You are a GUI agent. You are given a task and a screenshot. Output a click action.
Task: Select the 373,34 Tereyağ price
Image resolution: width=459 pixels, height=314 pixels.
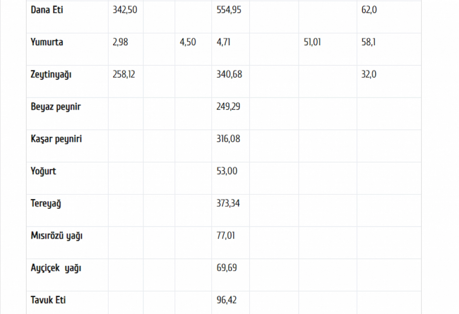(228, 203)
